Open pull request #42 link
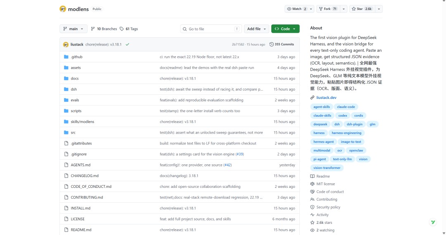The height and width of the screenshot is (235, 446). (228, 165)
